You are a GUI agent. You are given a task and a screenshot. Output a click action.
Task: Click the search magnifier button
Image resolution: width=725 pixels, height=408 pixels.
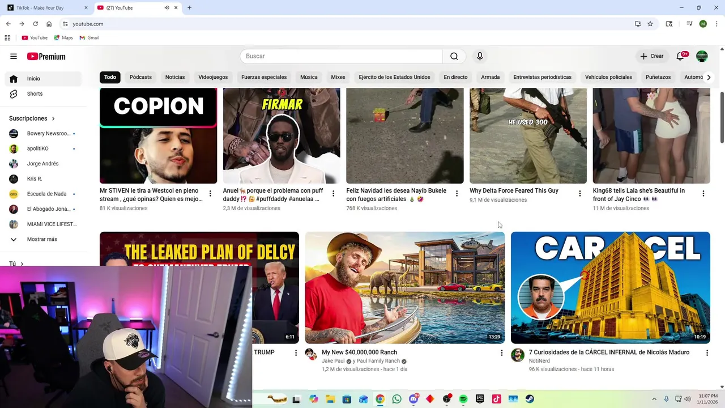click(x=454, y=56)
